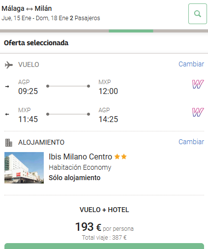This screenshot has width=208, height=249.
Task: Change the selected flight with Cambiar
Action: coord(191,64)
